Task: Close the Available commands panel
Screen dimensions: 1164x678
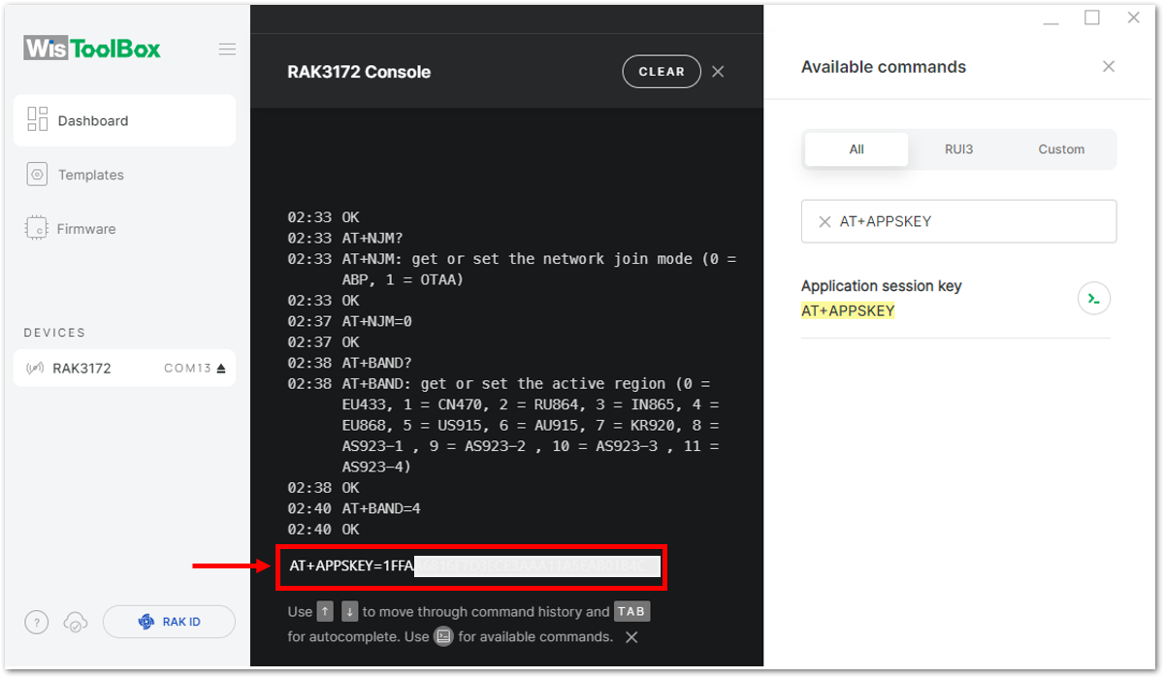Action: point(1109,67)
